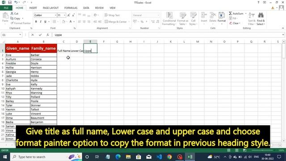Switch to Page Break Preview in status bar
Viewport: 286px width, 161px height.
pos(244,150)
